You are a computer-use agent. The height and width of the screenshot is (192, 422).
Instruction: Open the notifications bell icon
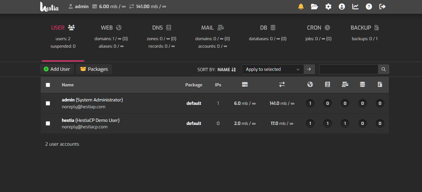coord(301,6)
